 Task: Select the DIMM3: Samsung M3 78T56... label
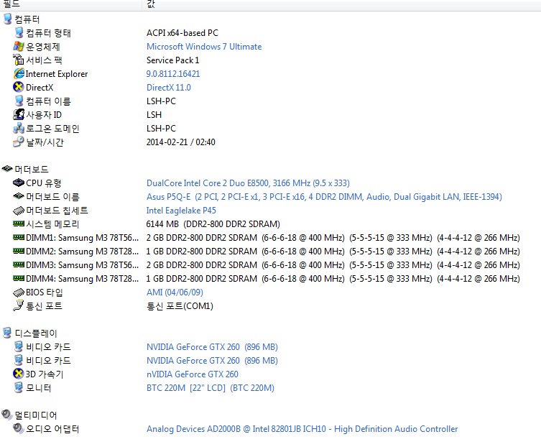click(82, 265)
